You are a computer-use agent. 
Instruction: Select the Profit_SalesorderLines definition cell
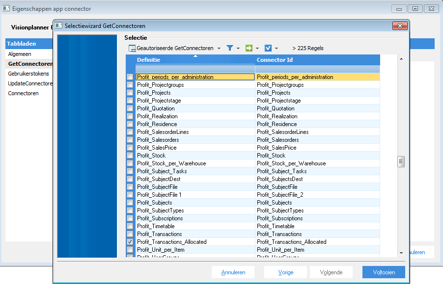pyautogui.click(x=195, y=132)
